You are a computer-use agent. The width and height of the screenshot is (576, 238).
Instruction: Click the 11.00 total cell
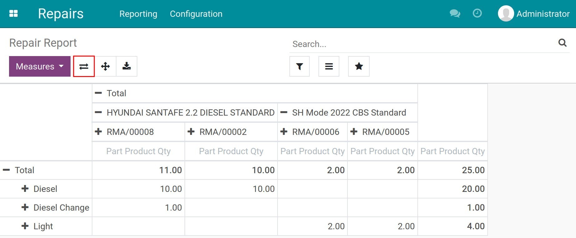point(138,170)
